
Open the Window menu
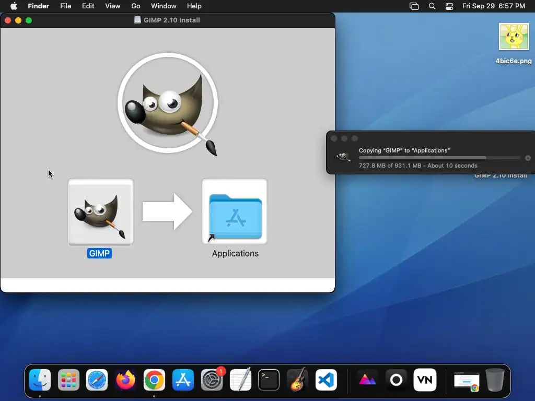tap(164, 6)
